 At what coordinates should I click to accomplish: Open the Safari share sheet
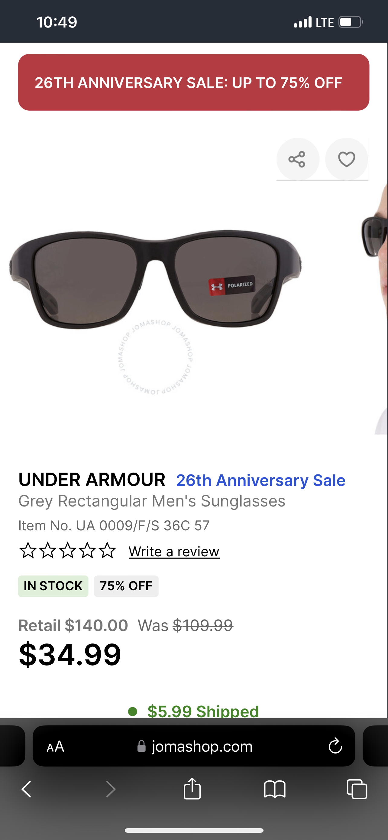pyautogui.click(x=192, y=788)
